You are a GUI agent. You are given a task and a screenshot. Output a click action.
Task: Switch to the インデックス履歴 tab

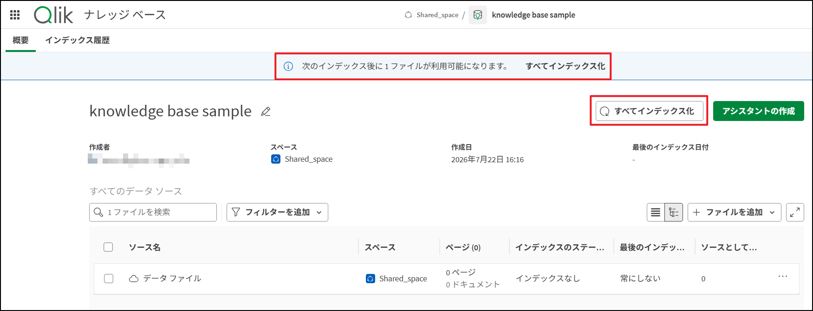click(x=78, y=40)
